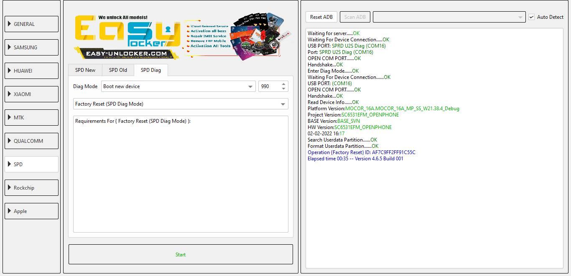Expand the MTK category
The image size is (571, 276).
pyautogui.click(x=31, y=117)
